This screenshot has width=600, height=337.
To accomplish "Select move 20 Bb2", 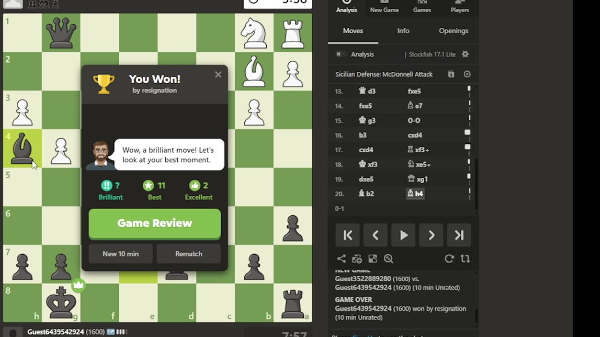I will (366, 194).
